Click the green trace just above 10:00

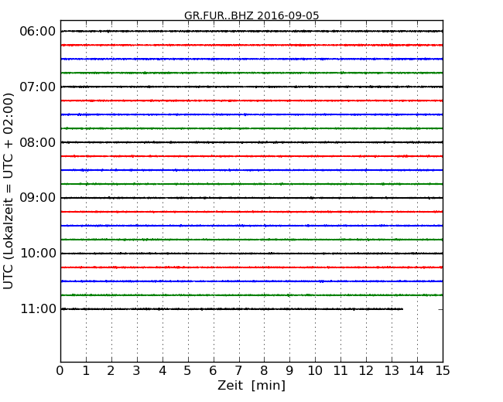(251, 240)
